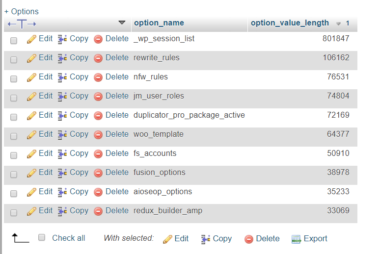Viewport: 379px width, 254px height.
Task: Click the Edit link for aioseop_options
Action: 45,192
